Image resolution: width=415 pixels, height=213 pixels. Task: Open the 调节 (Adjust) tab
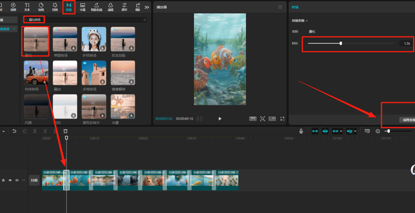click(x=124, y=7)
